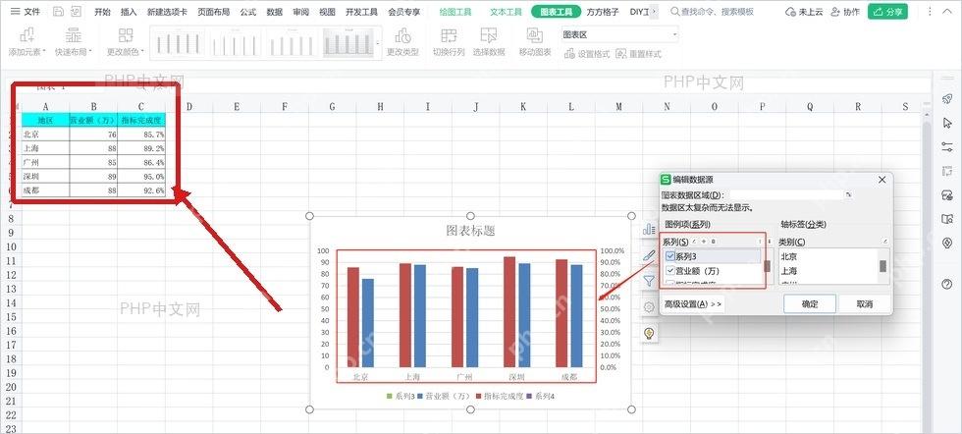The height and width of the screenshot is (434, 962).
Task: Expand more ribbon tabs arrow
Action: [654, 12]
